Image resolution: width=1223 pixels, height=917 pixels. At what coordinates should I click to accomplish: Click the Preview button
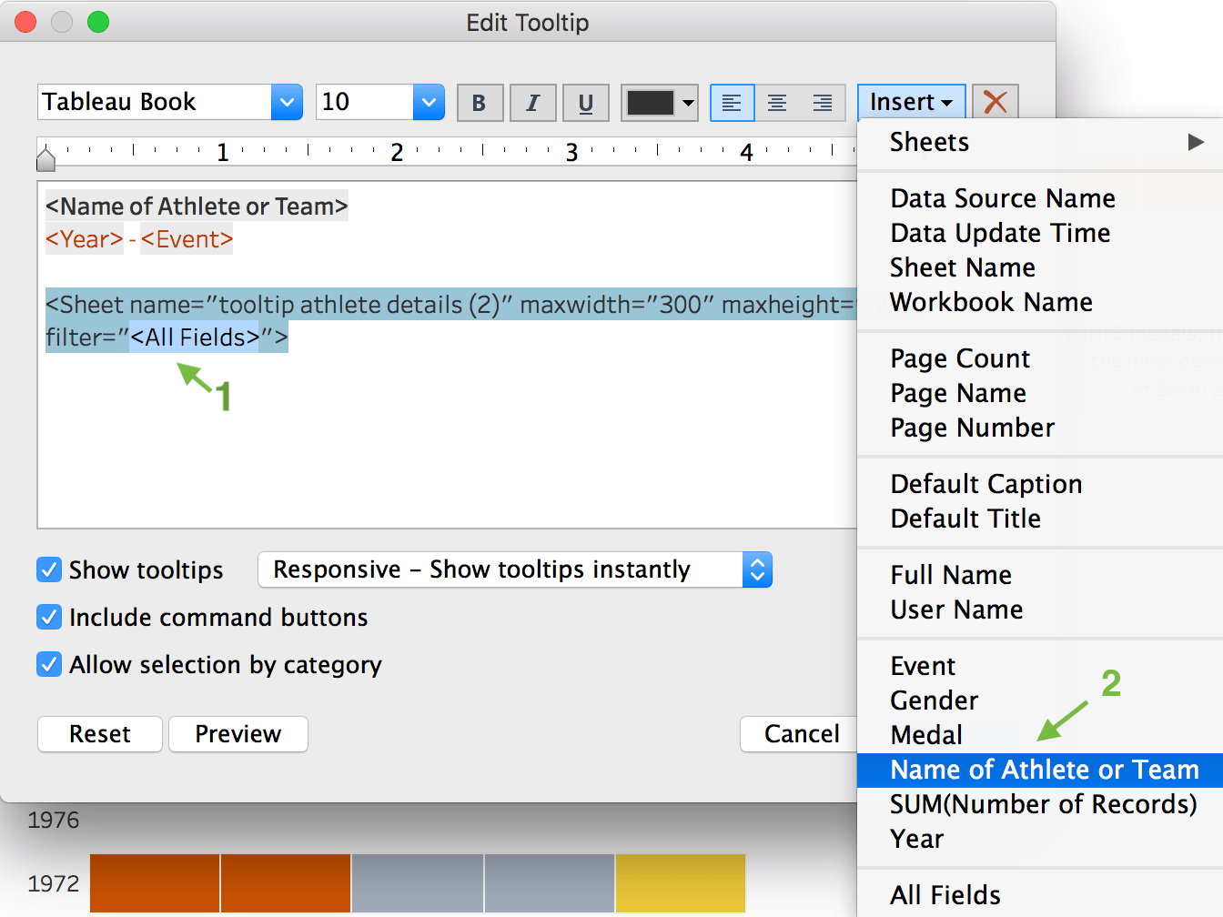click(x=238, y=734)
